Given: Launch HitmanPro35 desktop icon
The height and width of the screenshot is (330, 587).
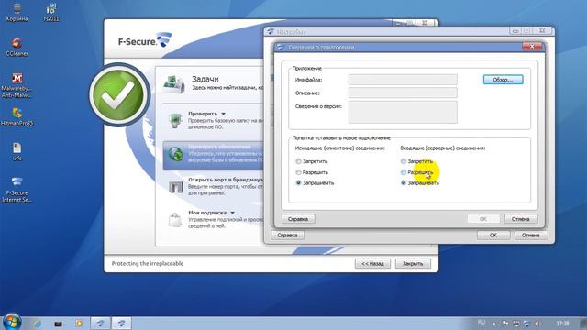Looking at the screenshot, I should (x=17, y=116).
